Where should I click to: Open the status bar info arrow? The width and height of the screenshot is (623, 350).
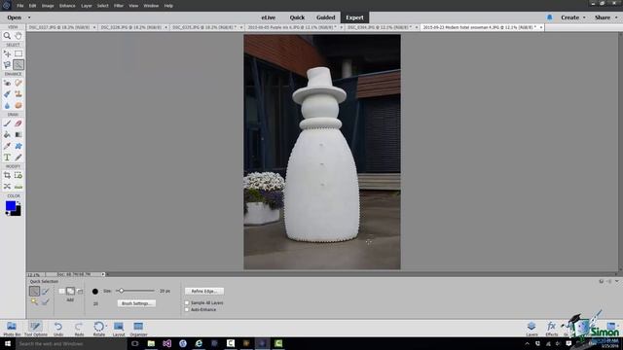(x=103, y=274)
